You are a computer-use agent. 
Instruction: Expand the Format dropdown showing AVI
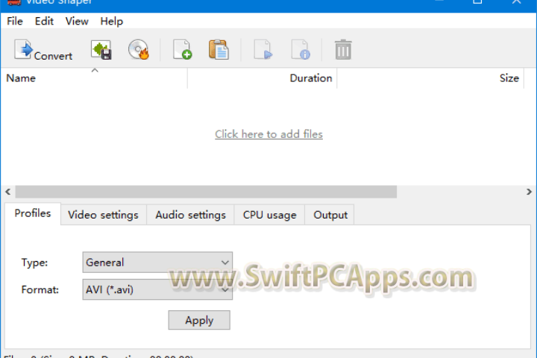157,289
